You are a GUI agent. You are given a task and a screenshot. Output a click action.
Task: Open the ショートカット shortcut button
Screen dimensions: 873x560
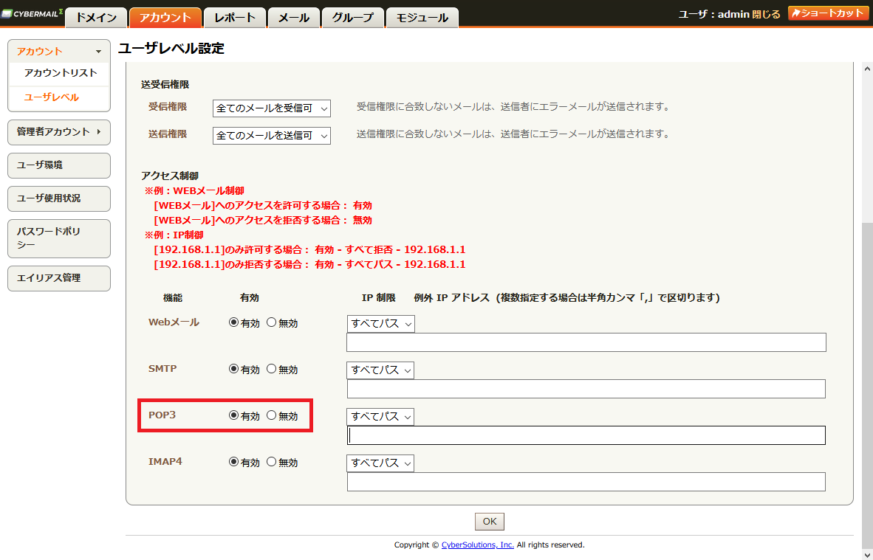(x=828, y=13)
